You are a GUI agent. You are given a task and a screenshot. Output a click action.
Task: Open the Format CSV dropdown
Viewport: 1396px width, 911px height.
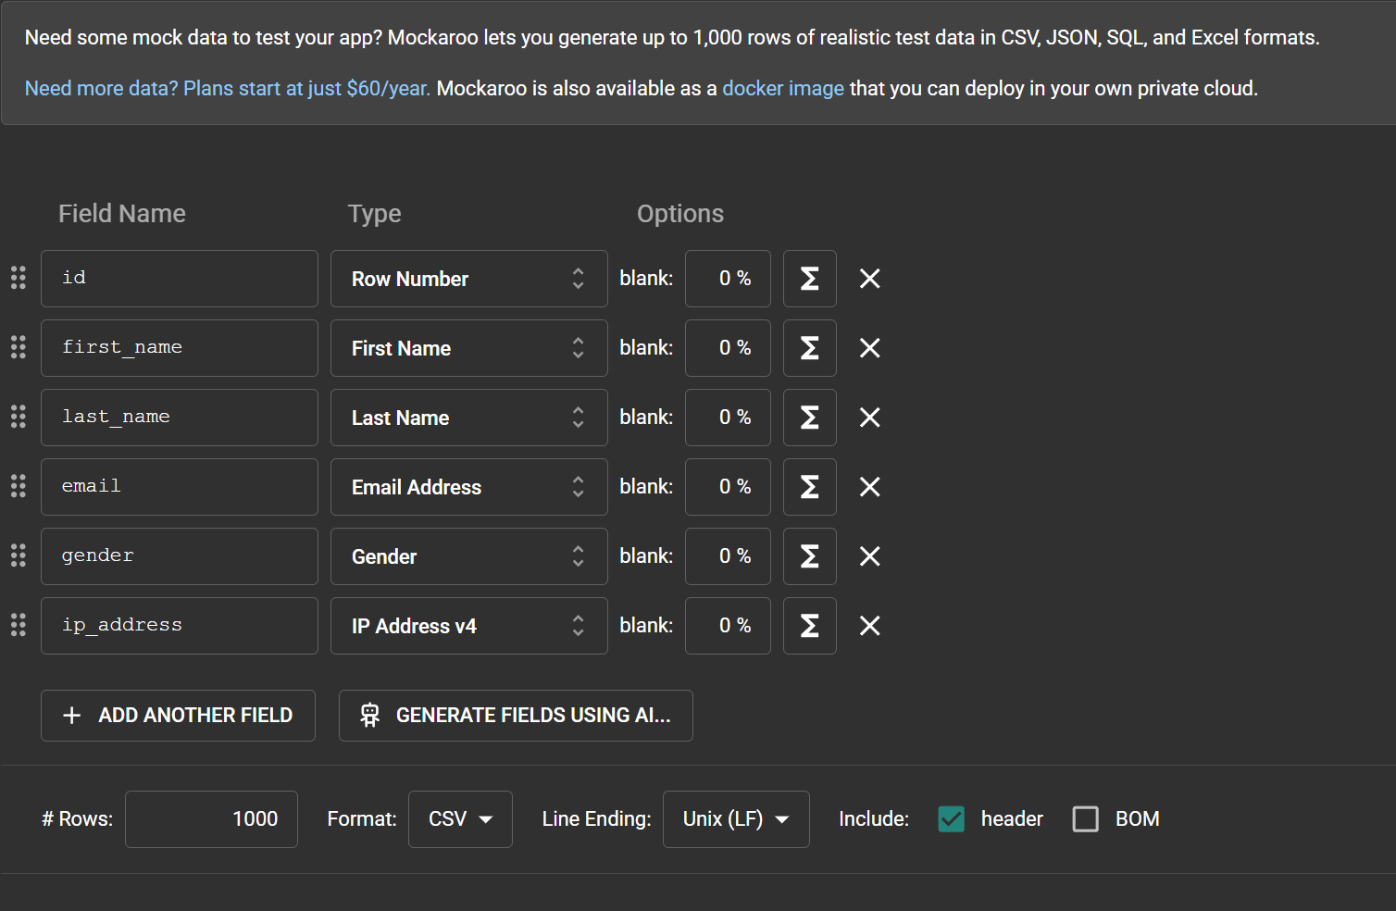pyautogui.click(x=460, y=819)
